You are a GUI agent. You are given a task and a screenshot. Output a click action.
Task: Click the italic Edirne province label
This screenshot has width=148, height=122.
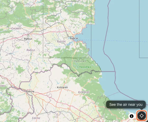[x=36, y=118]
